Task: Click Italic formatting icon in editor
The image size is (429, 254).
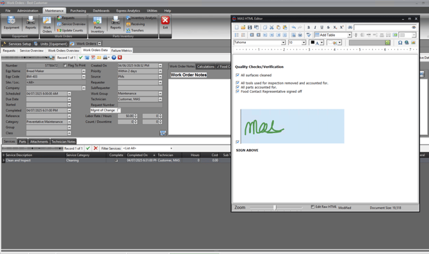Action: 315,28
